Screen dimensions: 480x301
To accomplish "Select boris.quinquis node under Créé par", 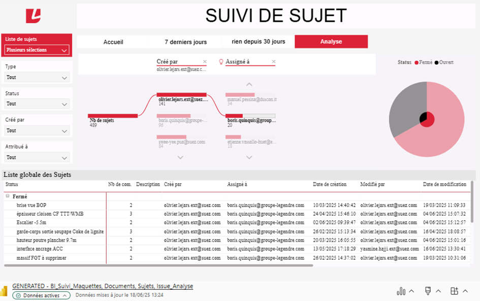I will pos(181,116).
